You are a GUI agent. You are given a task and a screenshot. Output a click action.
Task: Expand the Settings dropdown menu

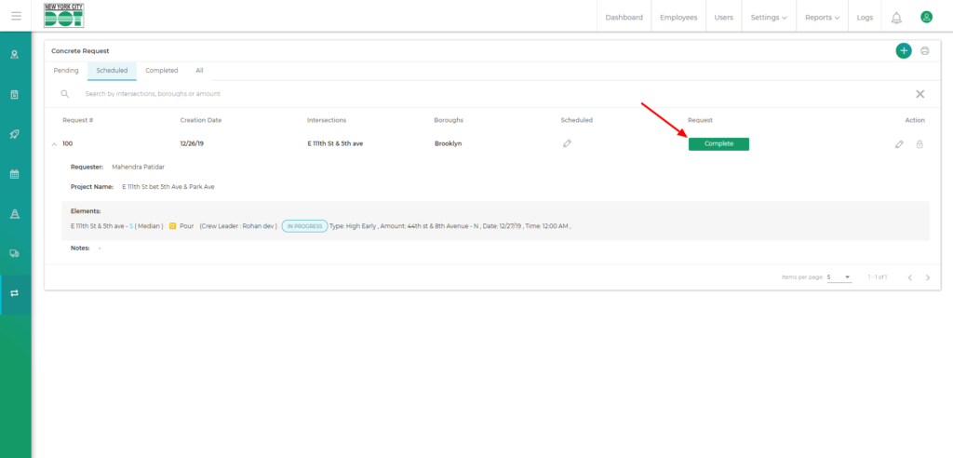point(768,17)
